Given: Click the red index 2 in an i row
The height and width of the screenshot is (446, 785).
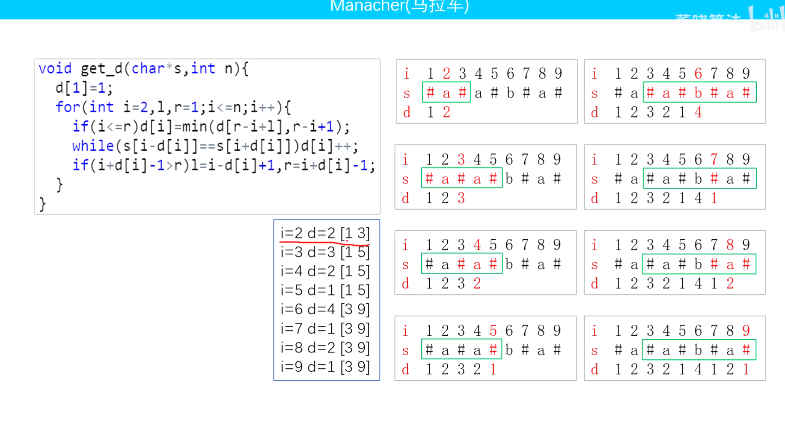Looking at the screenshot, I should [446, 73].
